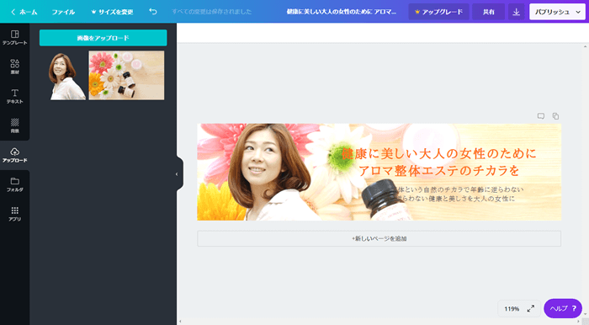Screen dimensions: 589x325
Task: Enter fullscreen mode with the arrows icon
Action: click(x=531, y=308)
